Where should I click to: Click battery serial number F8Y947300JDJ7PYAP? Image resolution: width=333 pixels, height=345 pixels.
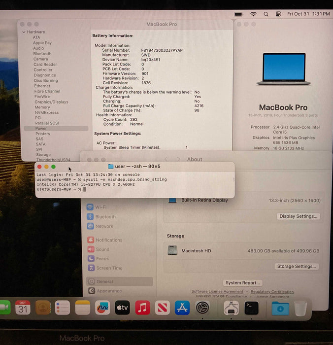(x=162, y=50)
